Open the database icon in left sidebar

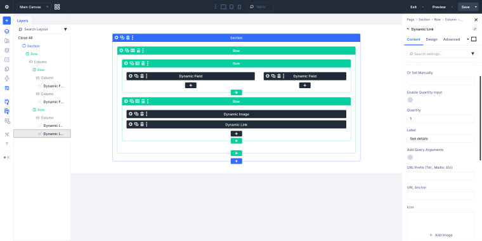[x=7, y=50]
